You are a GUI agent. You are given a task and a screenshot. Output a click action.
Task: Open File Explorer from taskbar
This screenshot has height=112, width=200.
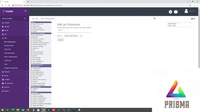click(18, 110)
